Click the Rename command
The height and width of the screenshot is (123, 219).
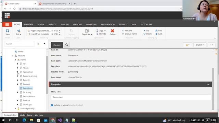point(127,30)
